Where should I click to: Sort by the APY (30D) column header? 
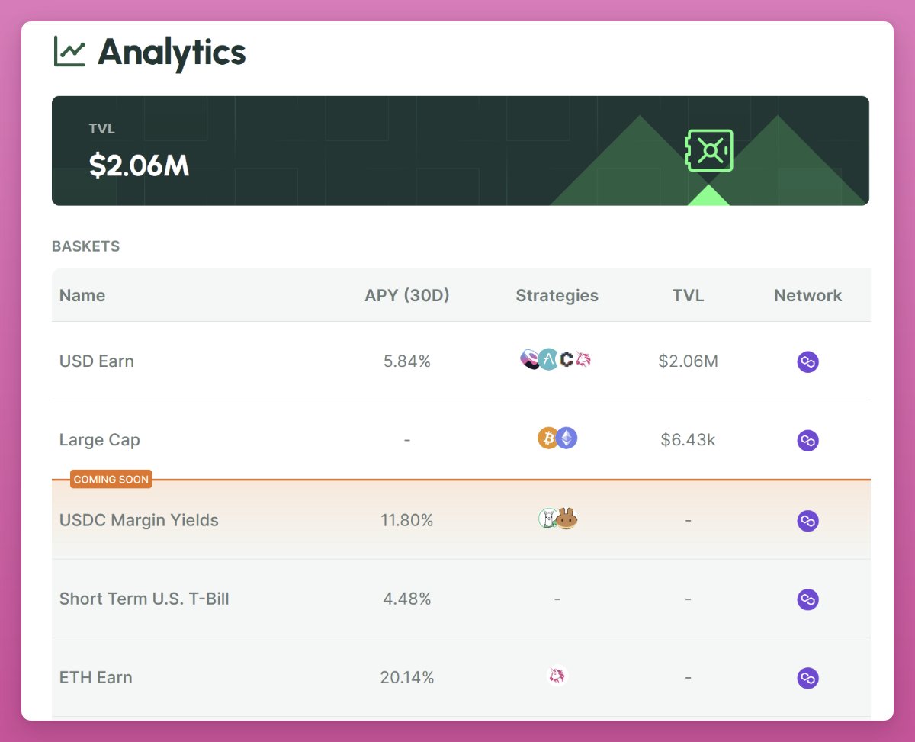click(407, 295)
